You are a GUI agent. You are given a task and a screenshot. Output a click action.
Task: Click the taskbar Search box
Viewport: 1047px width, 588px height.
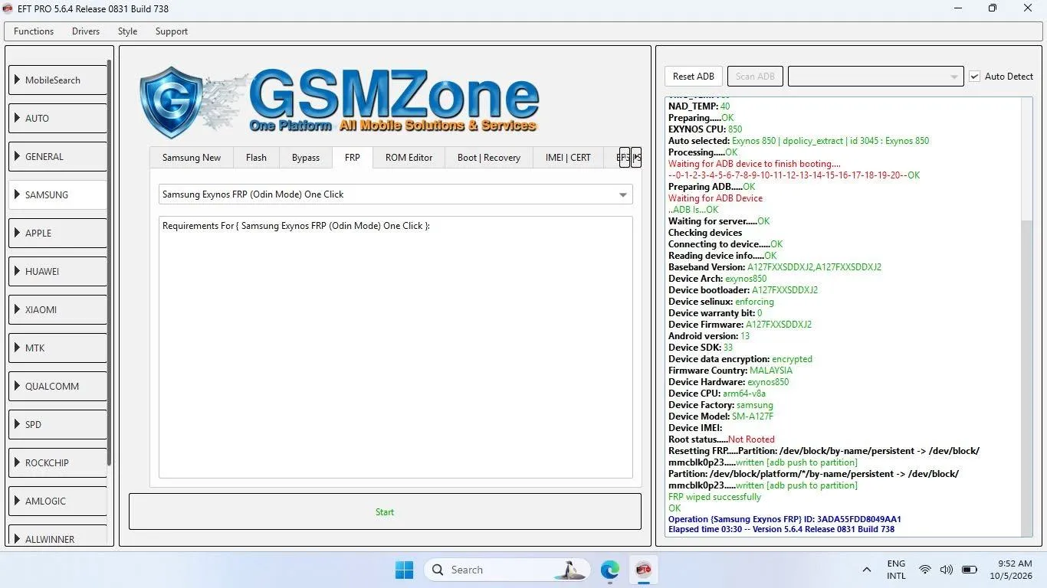(x=507, y=570)
